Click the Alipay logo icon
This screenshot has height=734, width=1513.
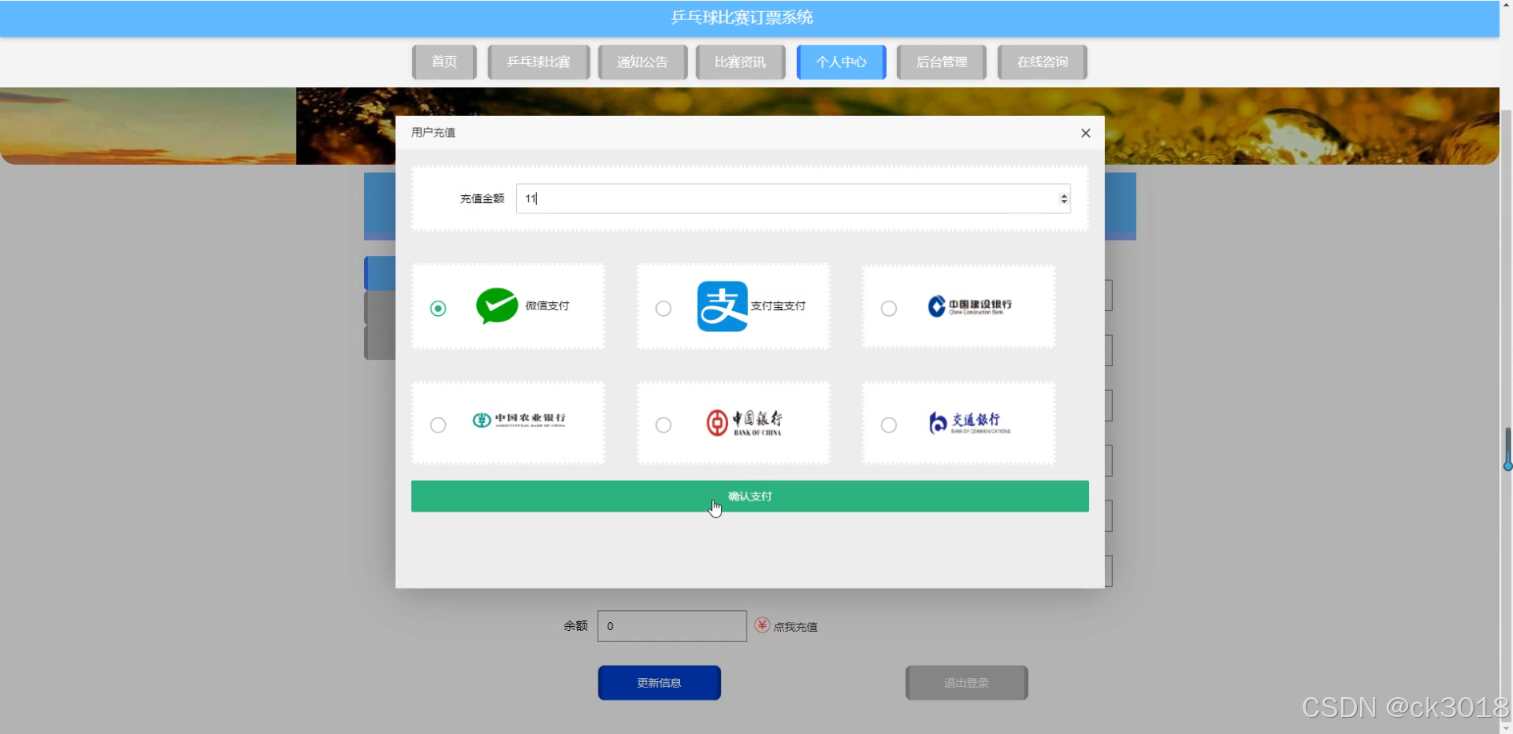pos(722,306)
